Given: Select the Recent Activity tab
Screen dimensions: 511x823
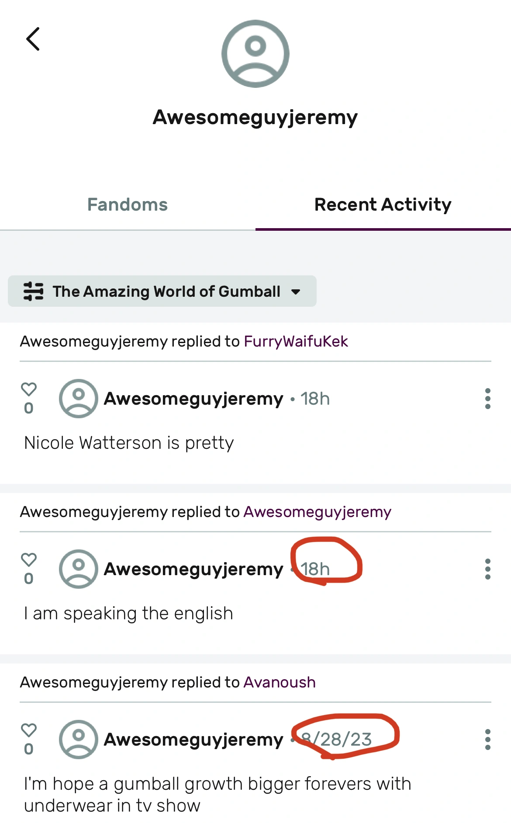Looking at the screenshot, I should pos(383,205).
